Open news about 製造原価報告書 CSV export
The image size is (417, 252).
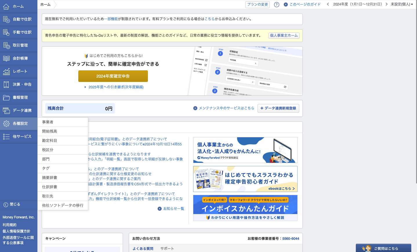pos(135,184)
